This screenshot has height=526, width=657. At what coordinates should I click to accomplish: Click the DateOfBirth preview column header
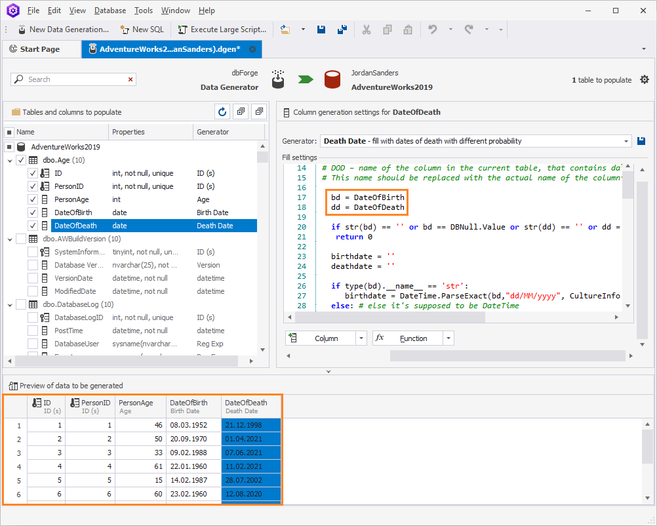tap(193, 407)
